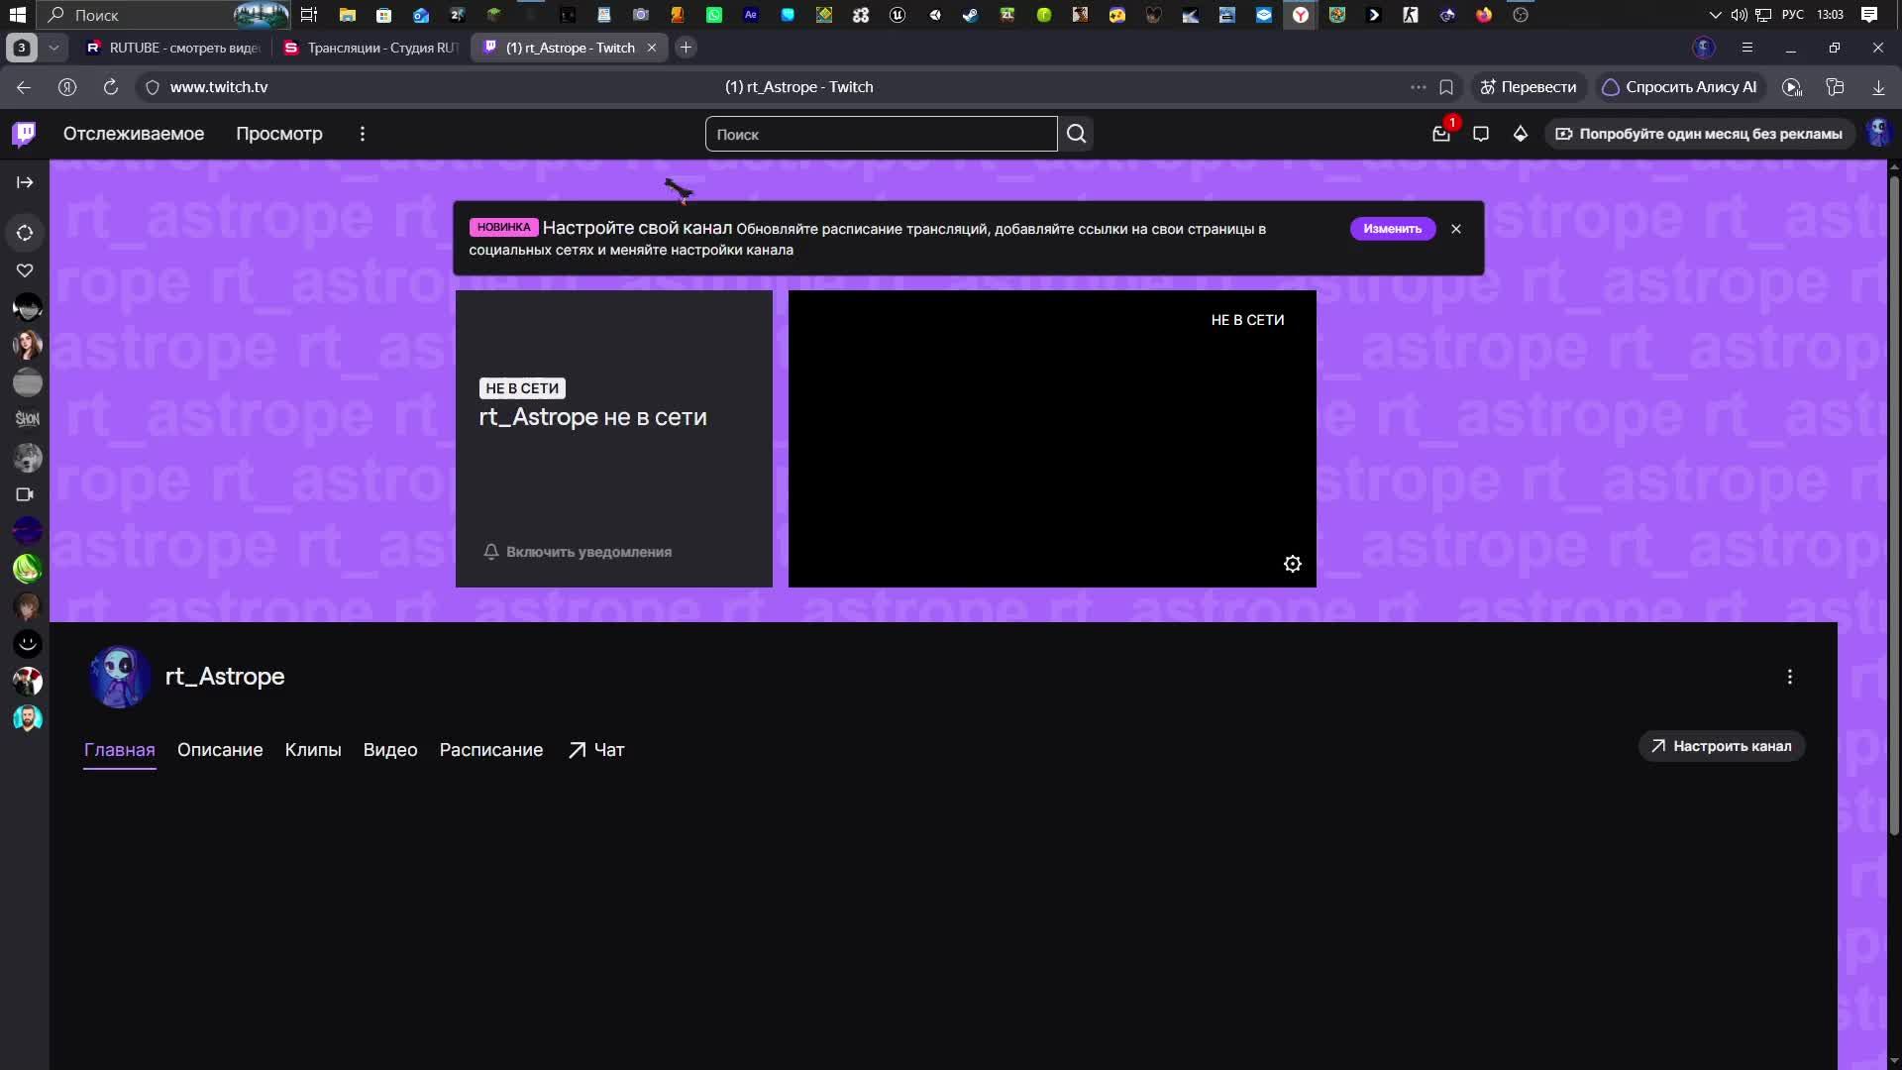The image size is (1902, 1070).
Task: Expand the Twitch left sidebar with the arrow
Action: (26, 182)
